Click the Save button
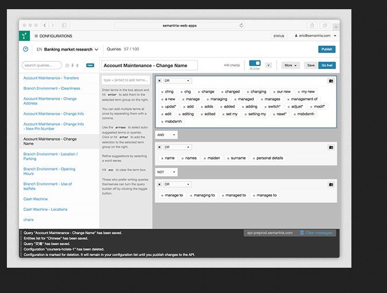 (311, 65)
